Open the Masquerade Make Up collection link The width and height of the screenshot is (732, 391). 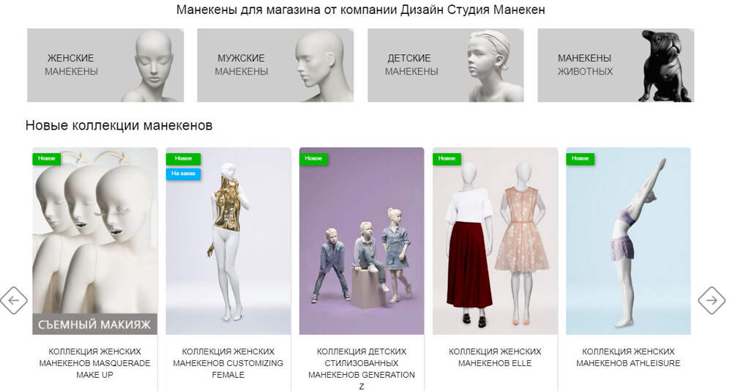(94, 363)
